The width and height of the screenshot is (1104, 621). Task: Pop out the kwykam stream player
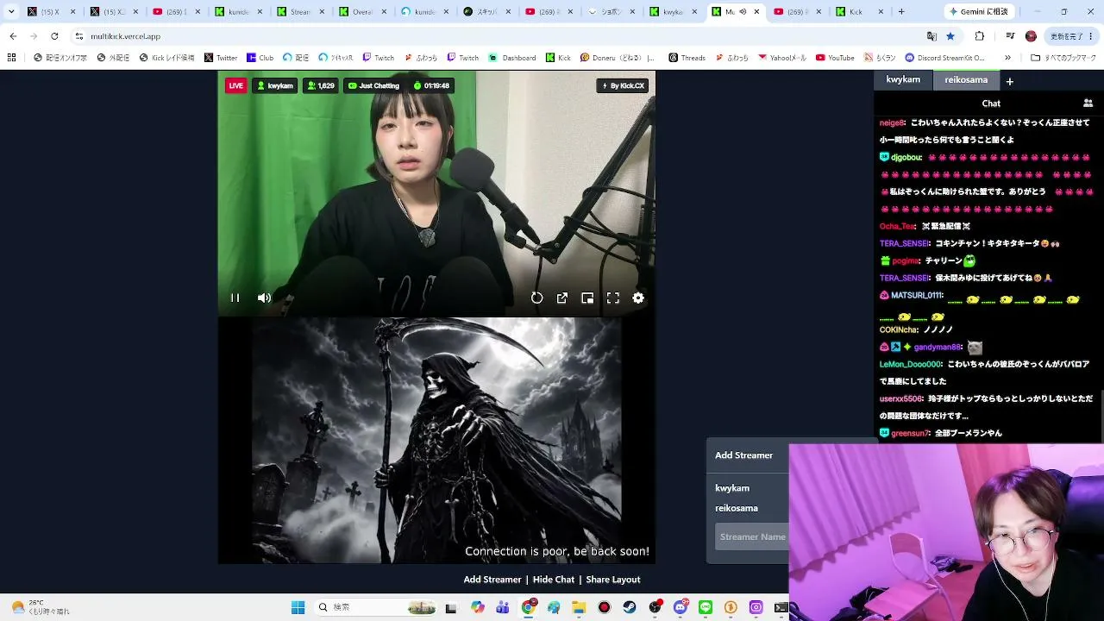562,298
